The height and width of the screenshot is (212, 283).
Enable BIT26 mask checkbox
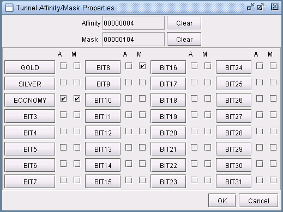[273, 98]
